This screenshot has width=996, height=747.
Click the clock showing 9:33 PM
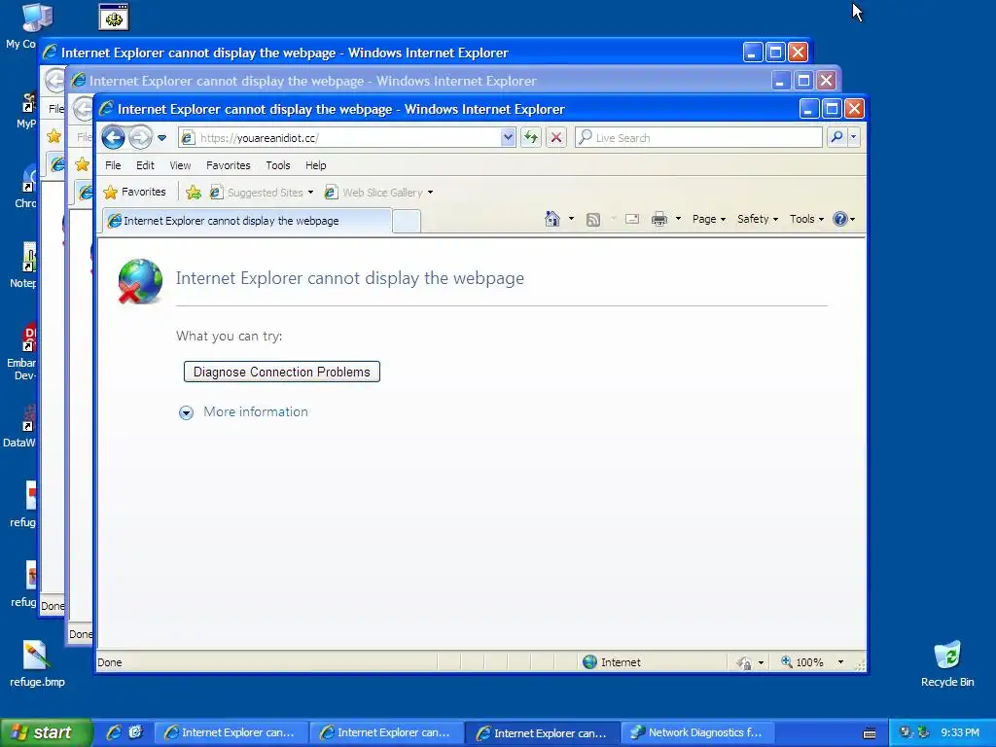[x=960, y=732]
